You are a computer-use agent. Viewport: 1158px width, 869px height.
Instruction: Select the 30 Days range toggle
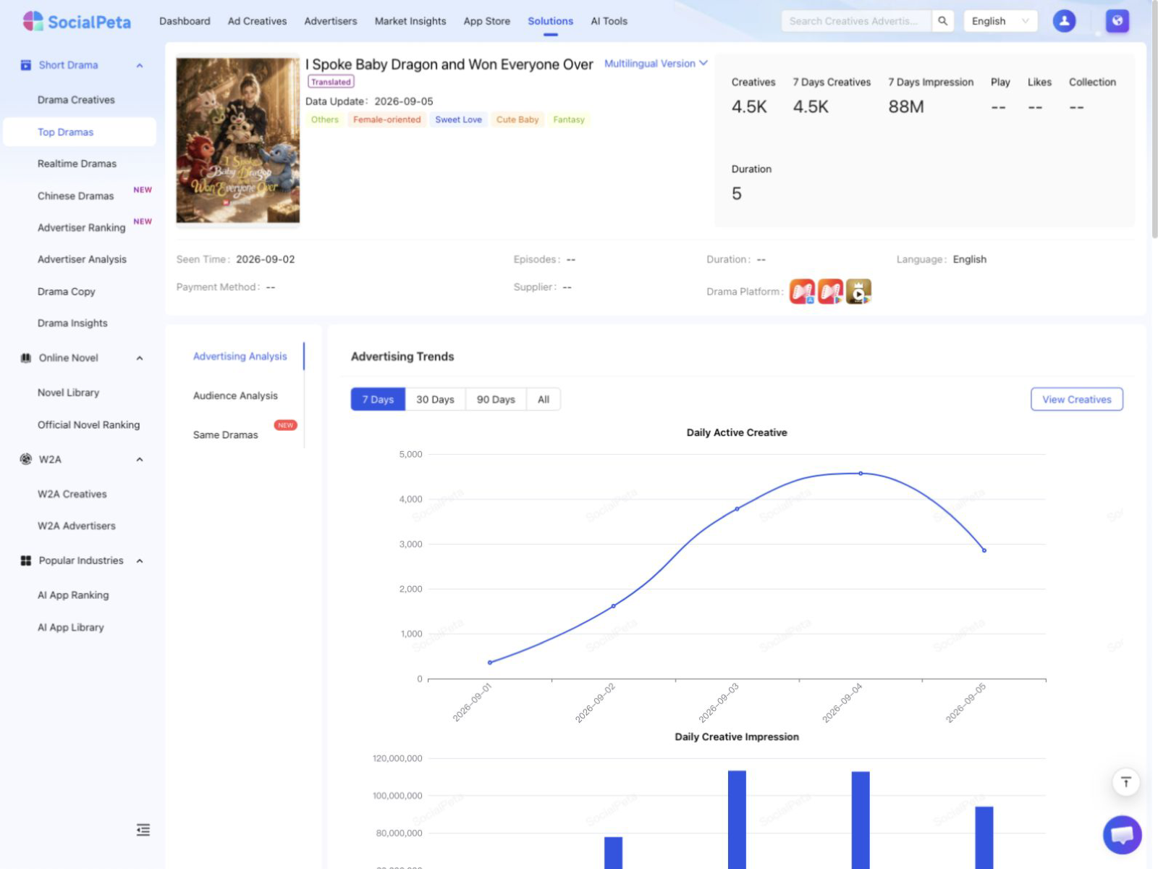coord(435,400)
